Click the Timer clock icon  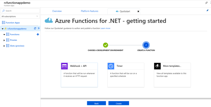click(x=111, y=66)
